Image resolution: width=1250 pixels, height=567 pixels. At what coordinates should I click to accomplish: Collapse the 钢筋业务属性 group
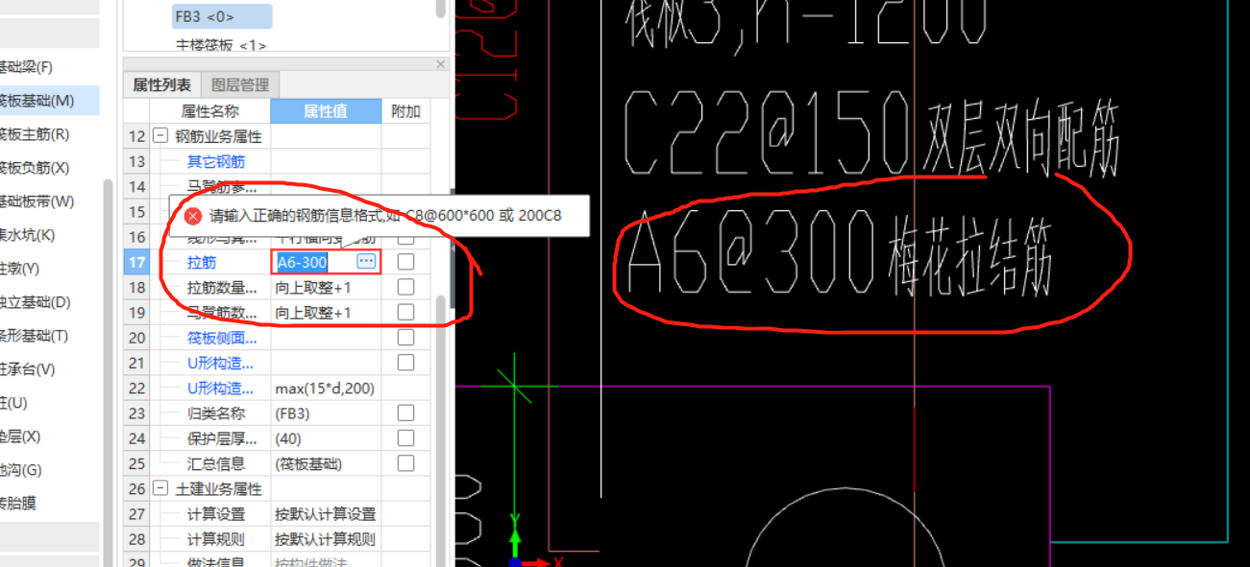(x=160, y=136)
